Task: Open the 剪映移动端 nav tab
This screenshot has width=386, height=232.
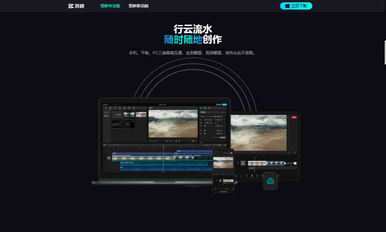Action: tap(138, 6)
